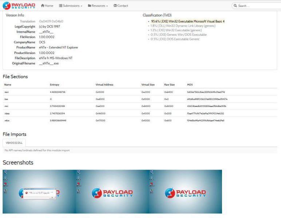Click the Virtual Address column header

pyautogui.click(x=104, y=85)
